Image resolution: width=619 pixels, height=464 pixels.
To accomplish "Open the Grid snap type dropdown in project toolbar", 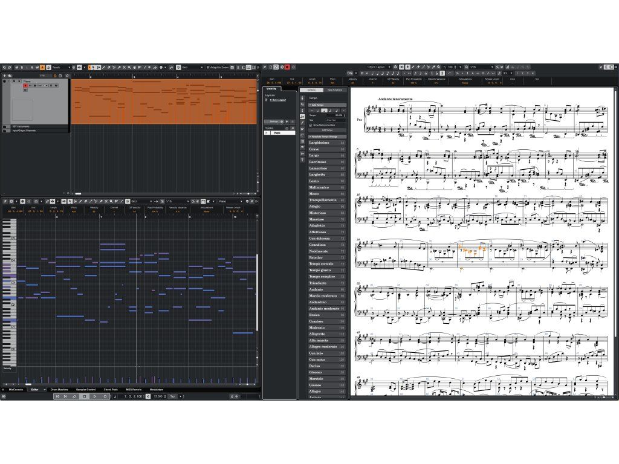I will point(190,67).
